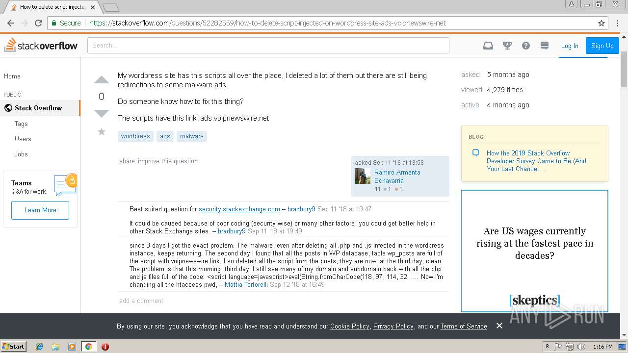This screenshot has height=353, width=628.
Task: Click the comment timestamp Sep 12 '18 at 16:49
Action: [x=297, y=284]
